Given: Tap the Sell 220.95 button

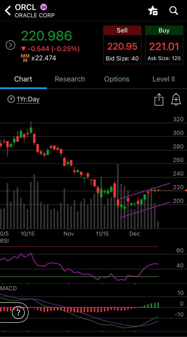Looking at the screenshot, I should point(122,45).
